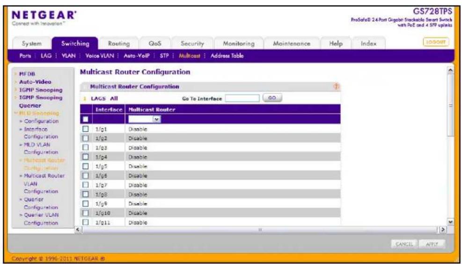
Task: Open the Maintenance tab
Action: 292,43
